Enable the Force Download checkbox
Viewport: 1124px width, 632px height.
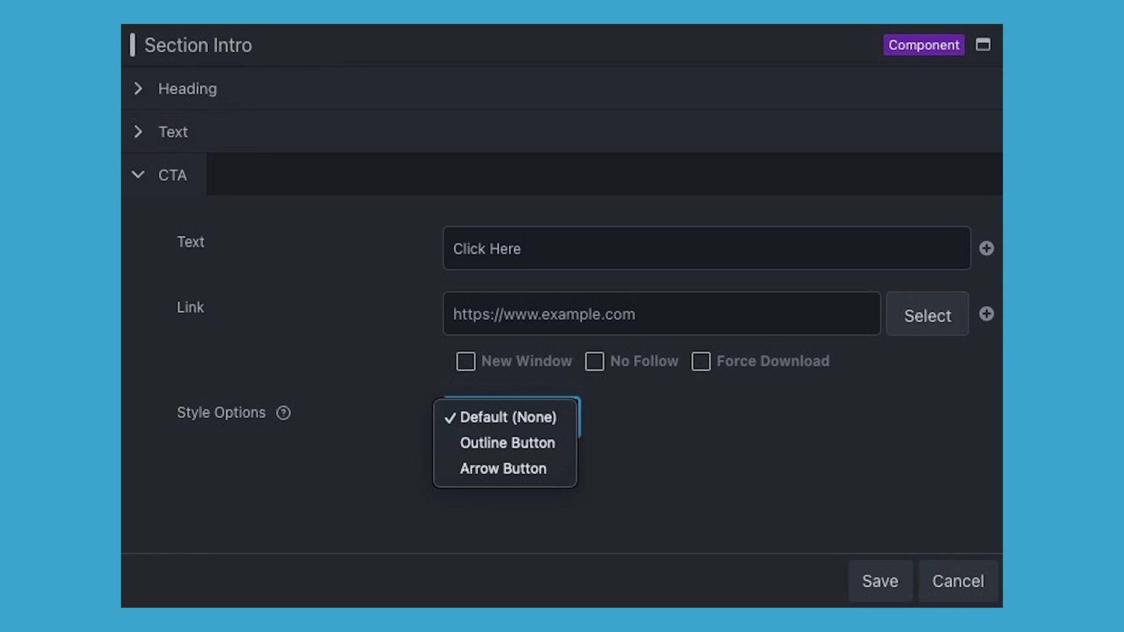701,362
